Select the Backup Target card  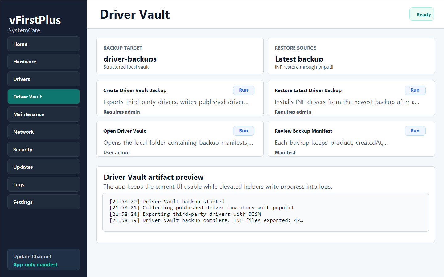tap(180, 56)
